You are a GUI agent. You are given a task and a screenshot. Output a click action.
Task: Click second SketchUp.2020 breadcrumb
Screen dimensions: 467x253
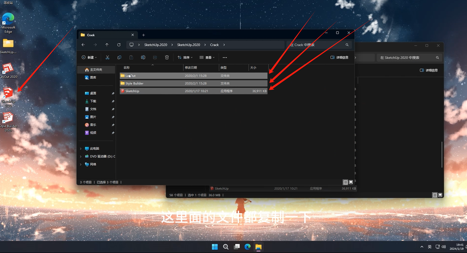coord(189,45)
